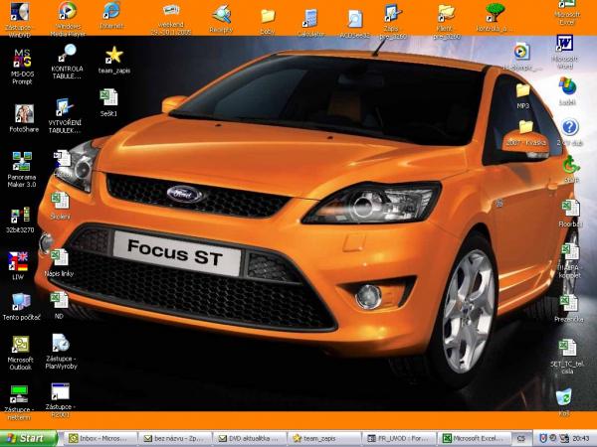Click the system tray clock
597x447 pixels.
(580, 437)
